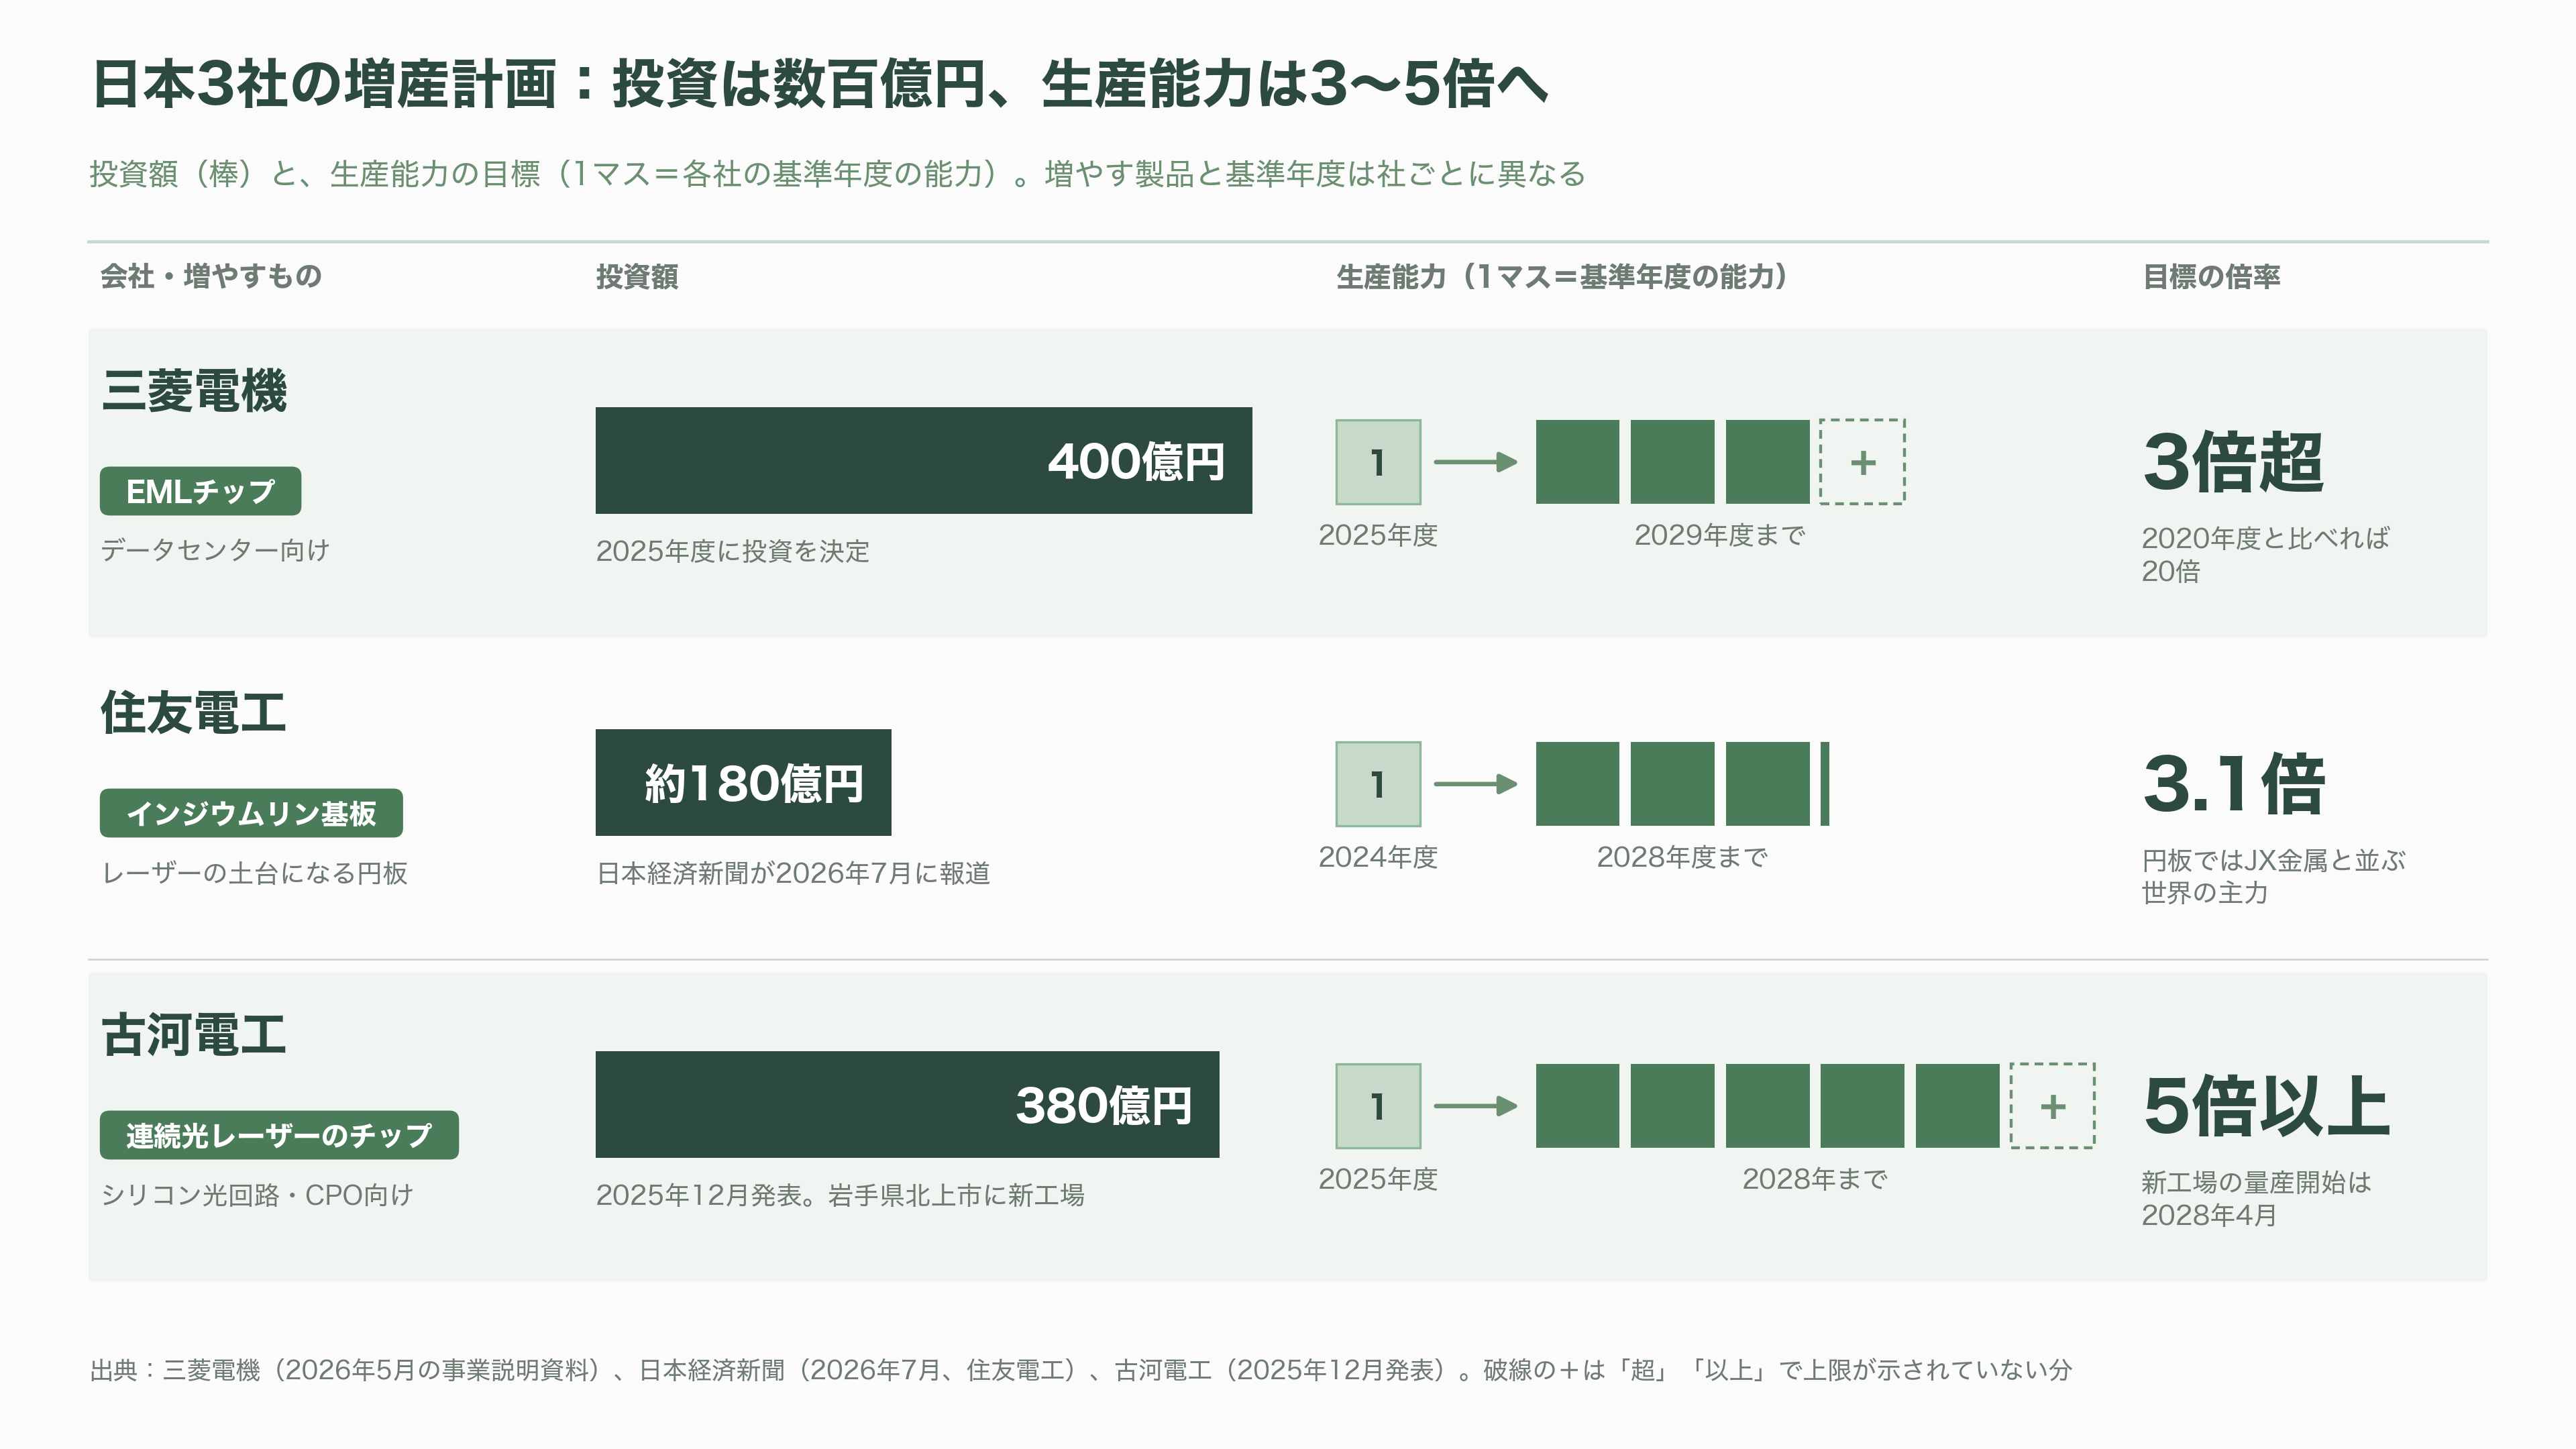
Task: Click the 2024年度 baseline label
Action: [1378, 857]
